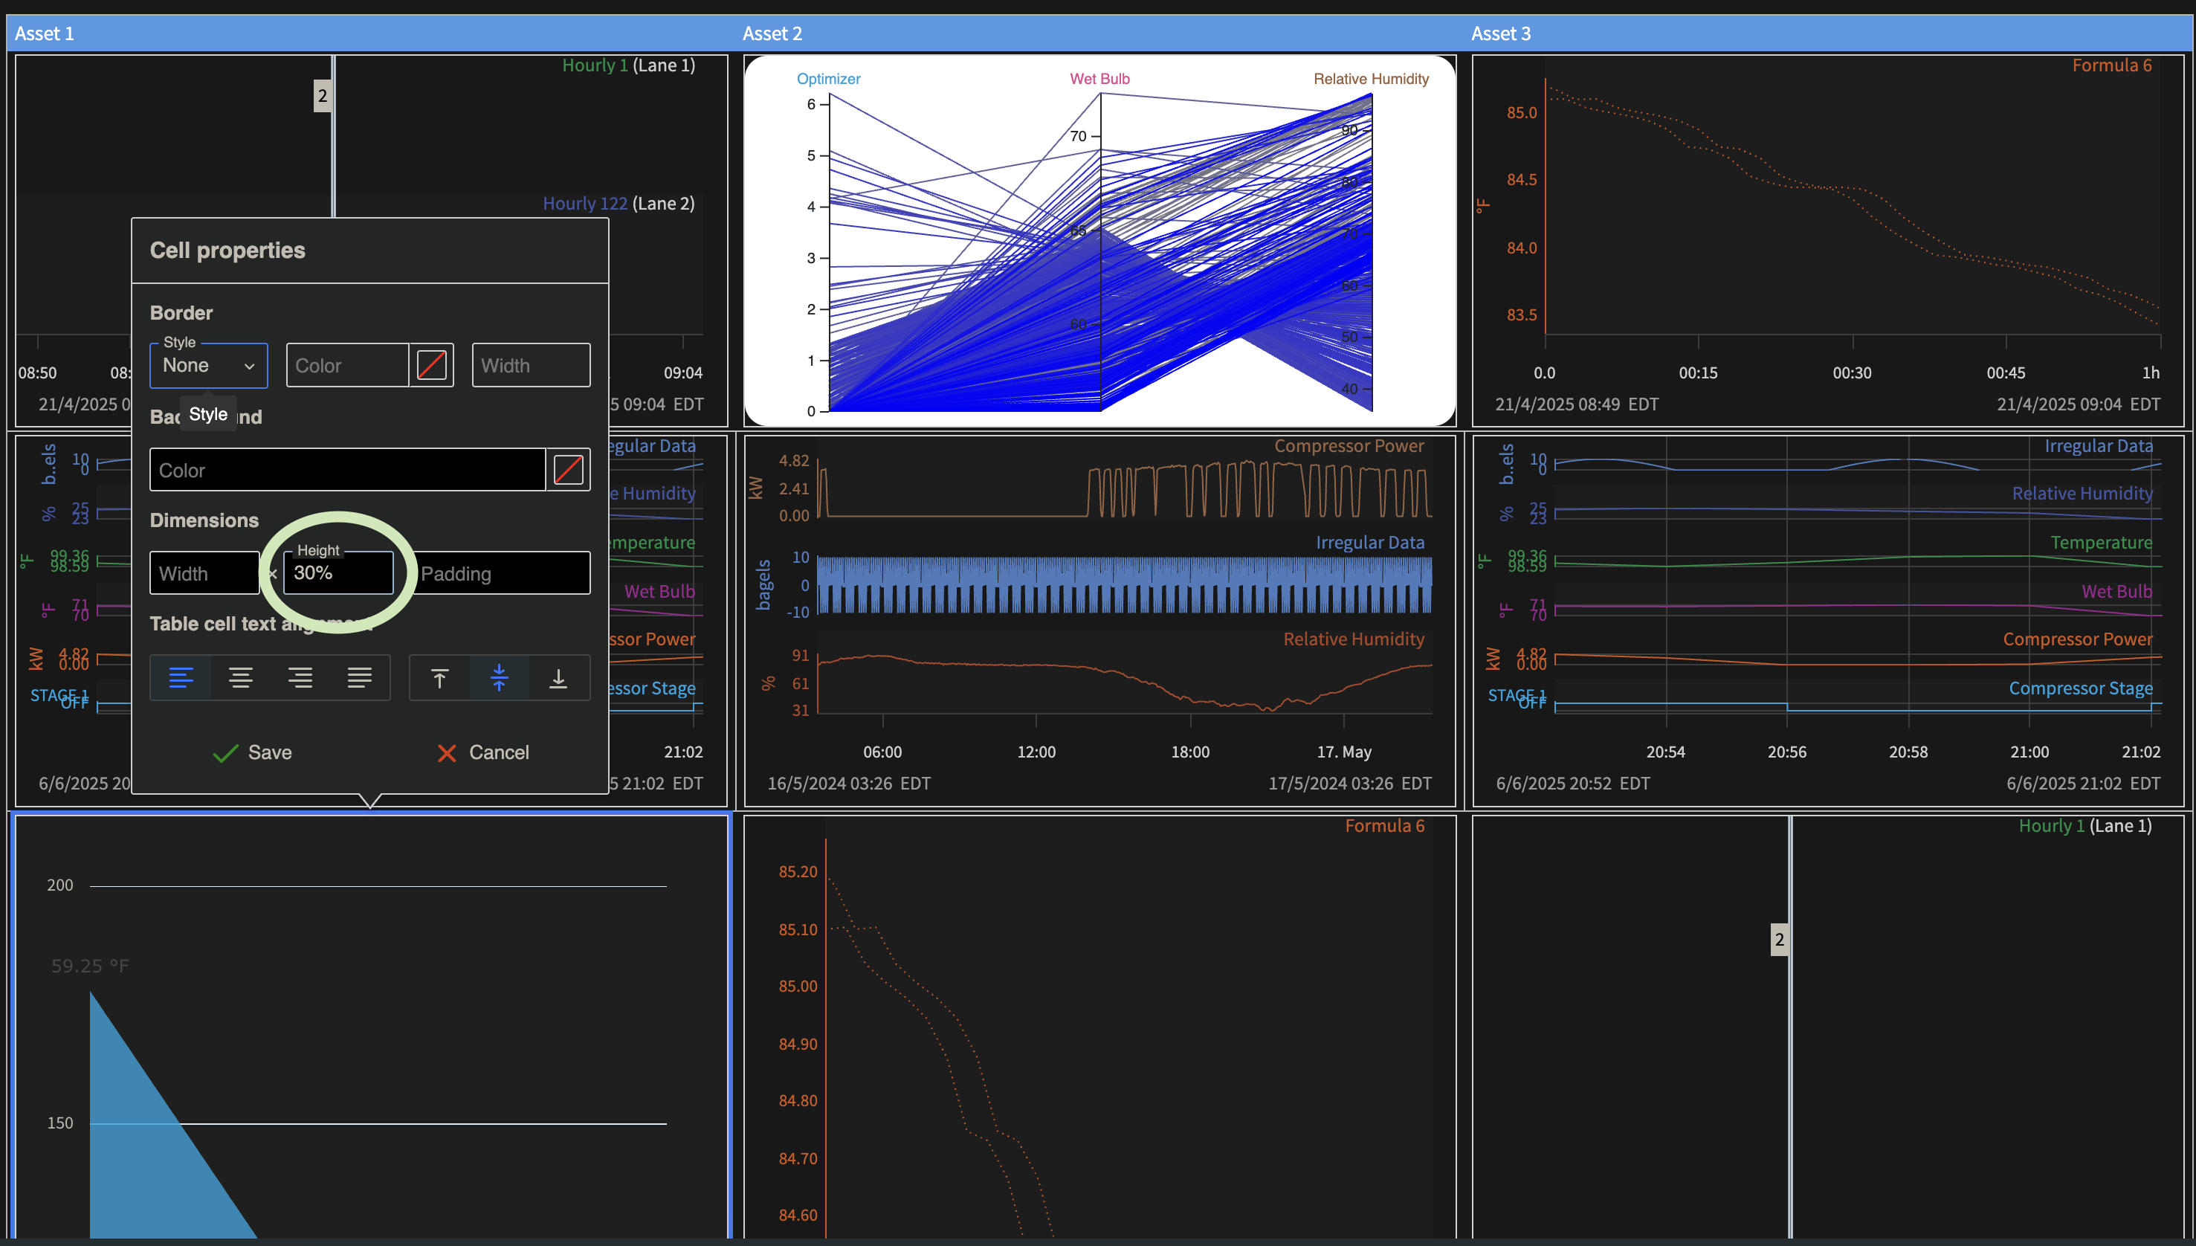Set vertical alignment to top

pyautogui.click(x=439, y=679)
